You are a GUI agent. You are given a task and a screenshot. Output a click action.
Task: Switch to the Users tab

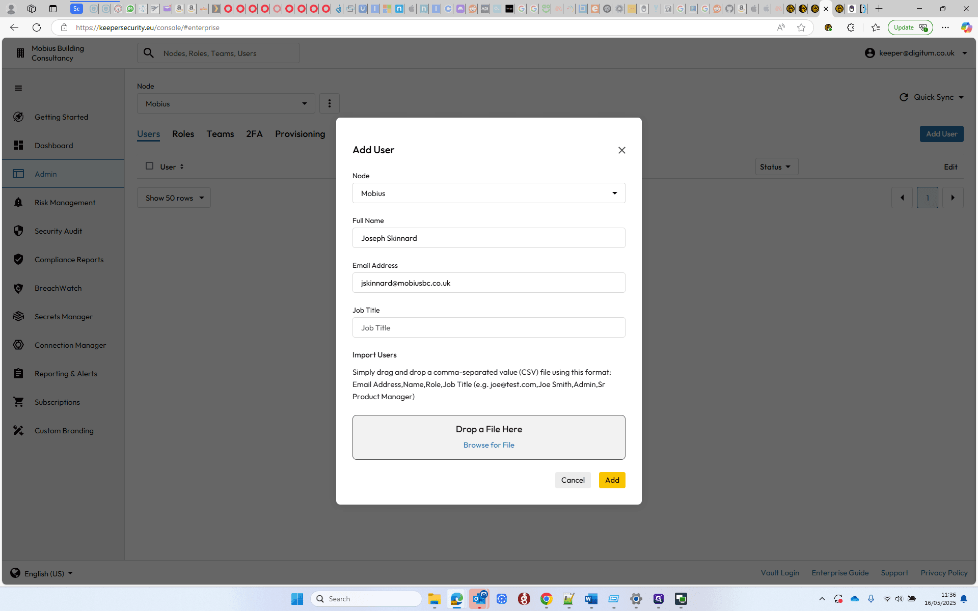pyautogui.click(x=148, y=134)
